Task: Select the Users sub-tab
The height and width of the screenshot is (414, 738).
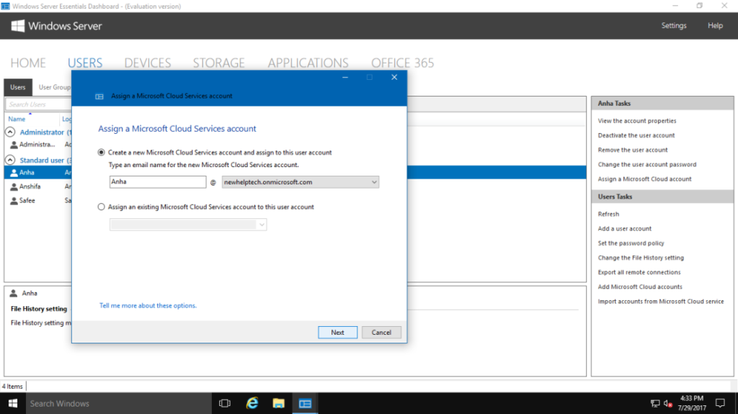Action: coord(18,88)
